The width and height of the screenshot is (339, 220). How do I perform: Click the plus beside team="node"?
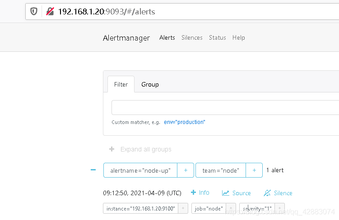tap(254, 170)
